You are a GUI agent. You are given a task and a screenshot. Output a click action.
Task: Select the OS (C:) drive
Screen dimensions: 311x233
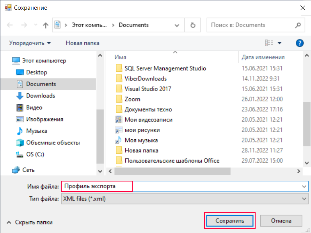35,154
